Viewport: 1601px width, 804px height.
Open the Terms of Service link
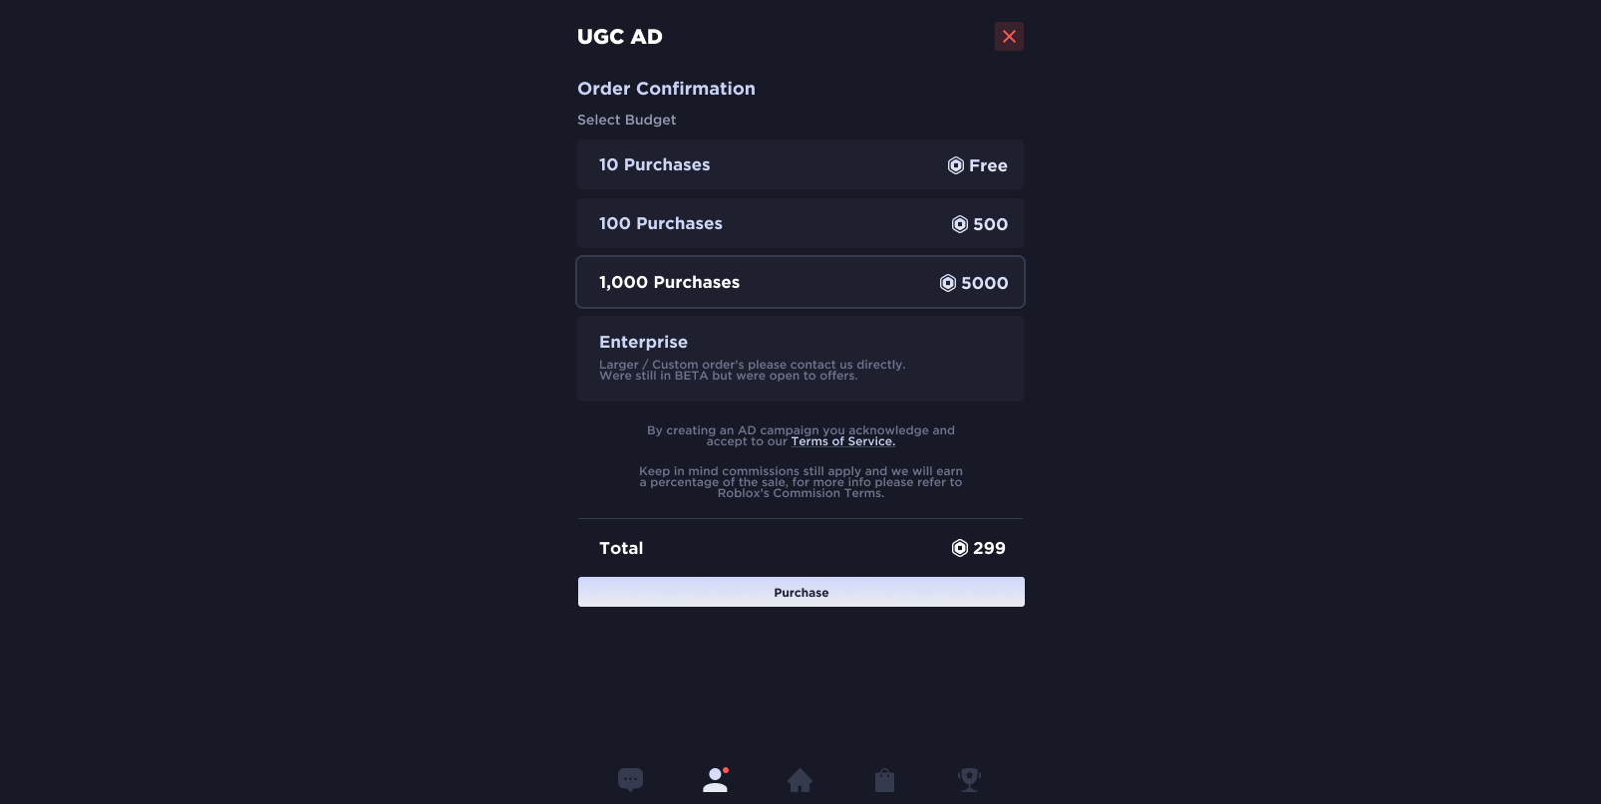pos(842,441)
